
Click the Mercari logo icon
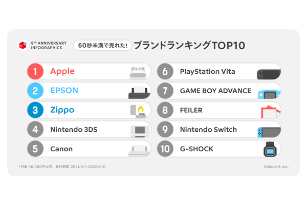(x=22, y=45)
